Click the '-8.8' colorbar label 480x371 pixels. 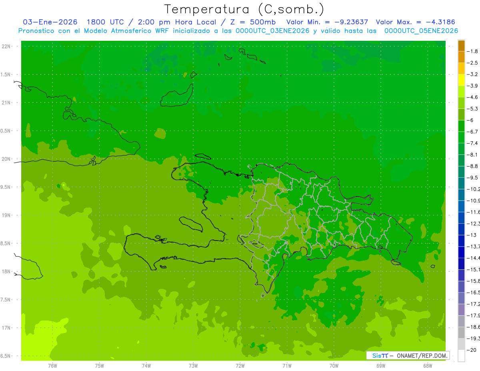coord(473,166)
